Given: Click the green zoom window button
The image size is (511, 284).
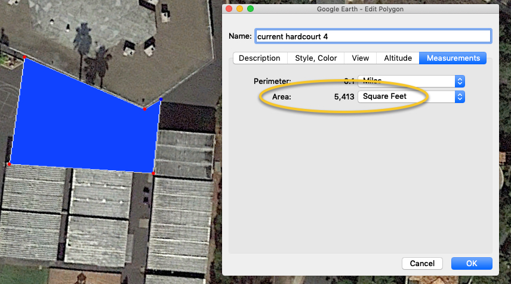Looking at the screenshot, I should [x=250, y=9].
